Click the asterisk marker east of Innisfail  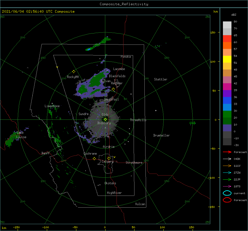pos(131,94)
